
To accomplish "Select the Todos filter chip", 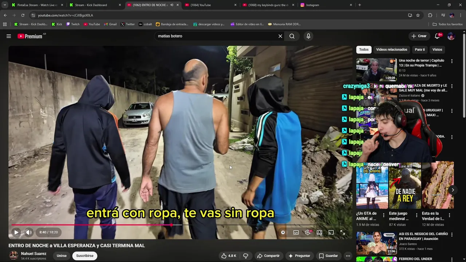I will 364,49.
